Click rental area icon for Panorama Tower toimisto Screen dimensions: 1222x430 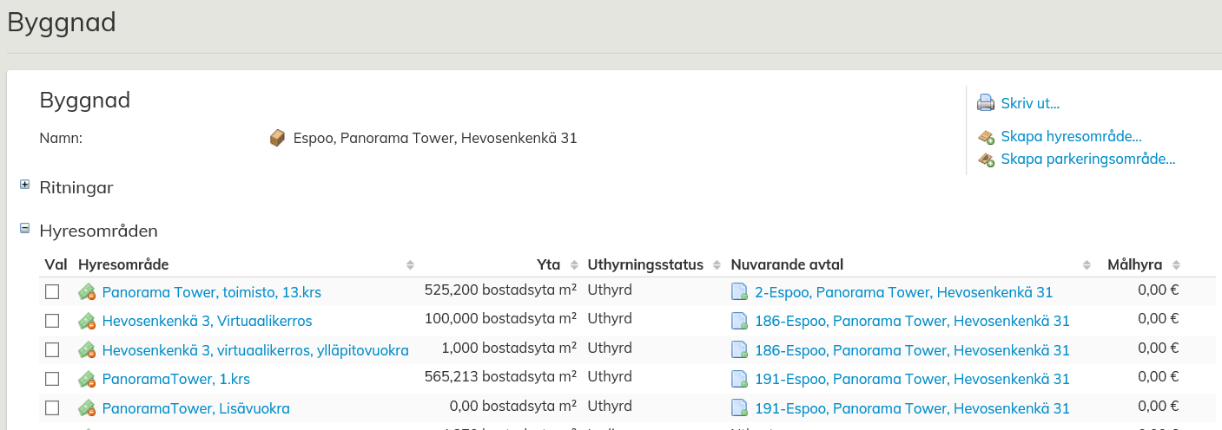pyautogui.click(x=87, y=292)
